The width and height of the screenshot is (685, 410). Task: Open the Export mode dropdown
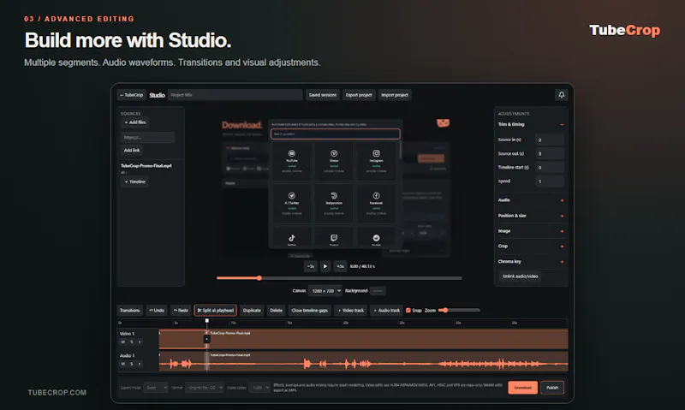(x=156, y=387)
